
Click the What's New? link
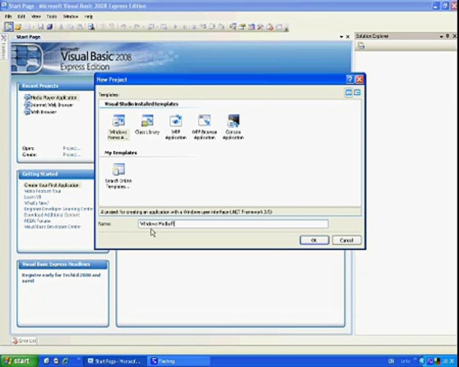click(37, 203)
